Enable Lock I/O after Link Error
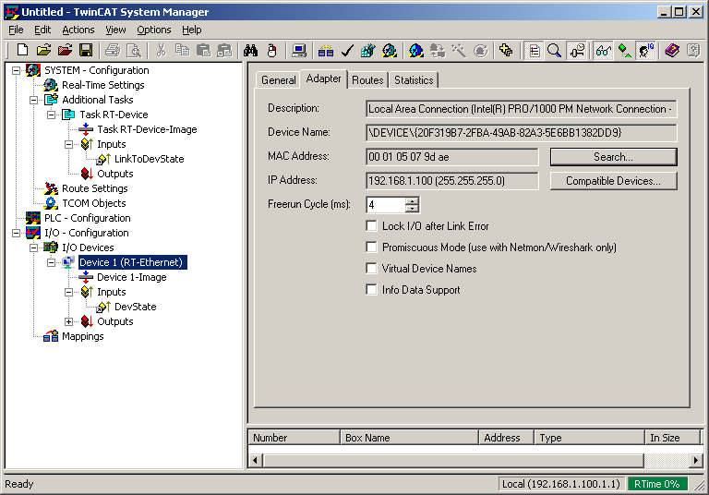This screenshot has width=709, height=495. click(x=372, y=225)
